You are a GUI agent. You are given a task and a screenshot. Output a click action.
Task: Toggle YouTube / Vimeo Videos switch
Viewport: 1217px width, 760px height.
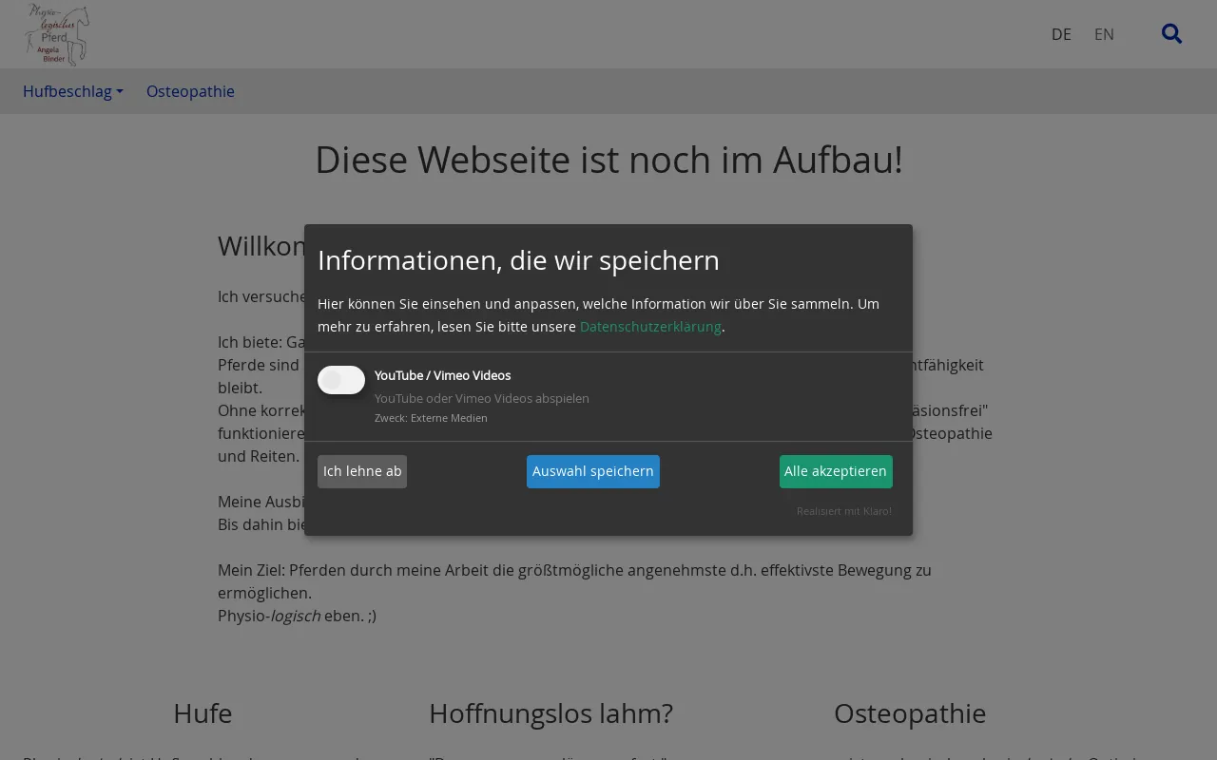pyautogui.click(x=341, y=380)
